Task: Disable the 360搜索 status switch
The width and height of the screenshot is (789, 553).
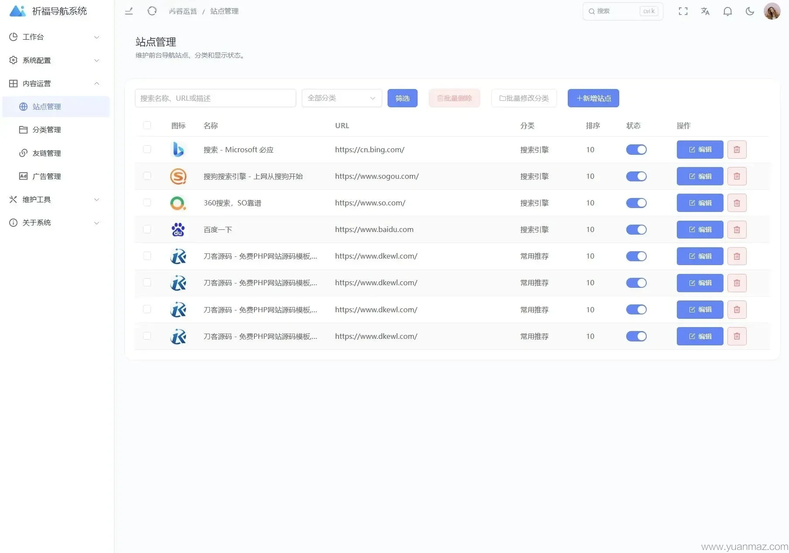Action: pos(636,203)
